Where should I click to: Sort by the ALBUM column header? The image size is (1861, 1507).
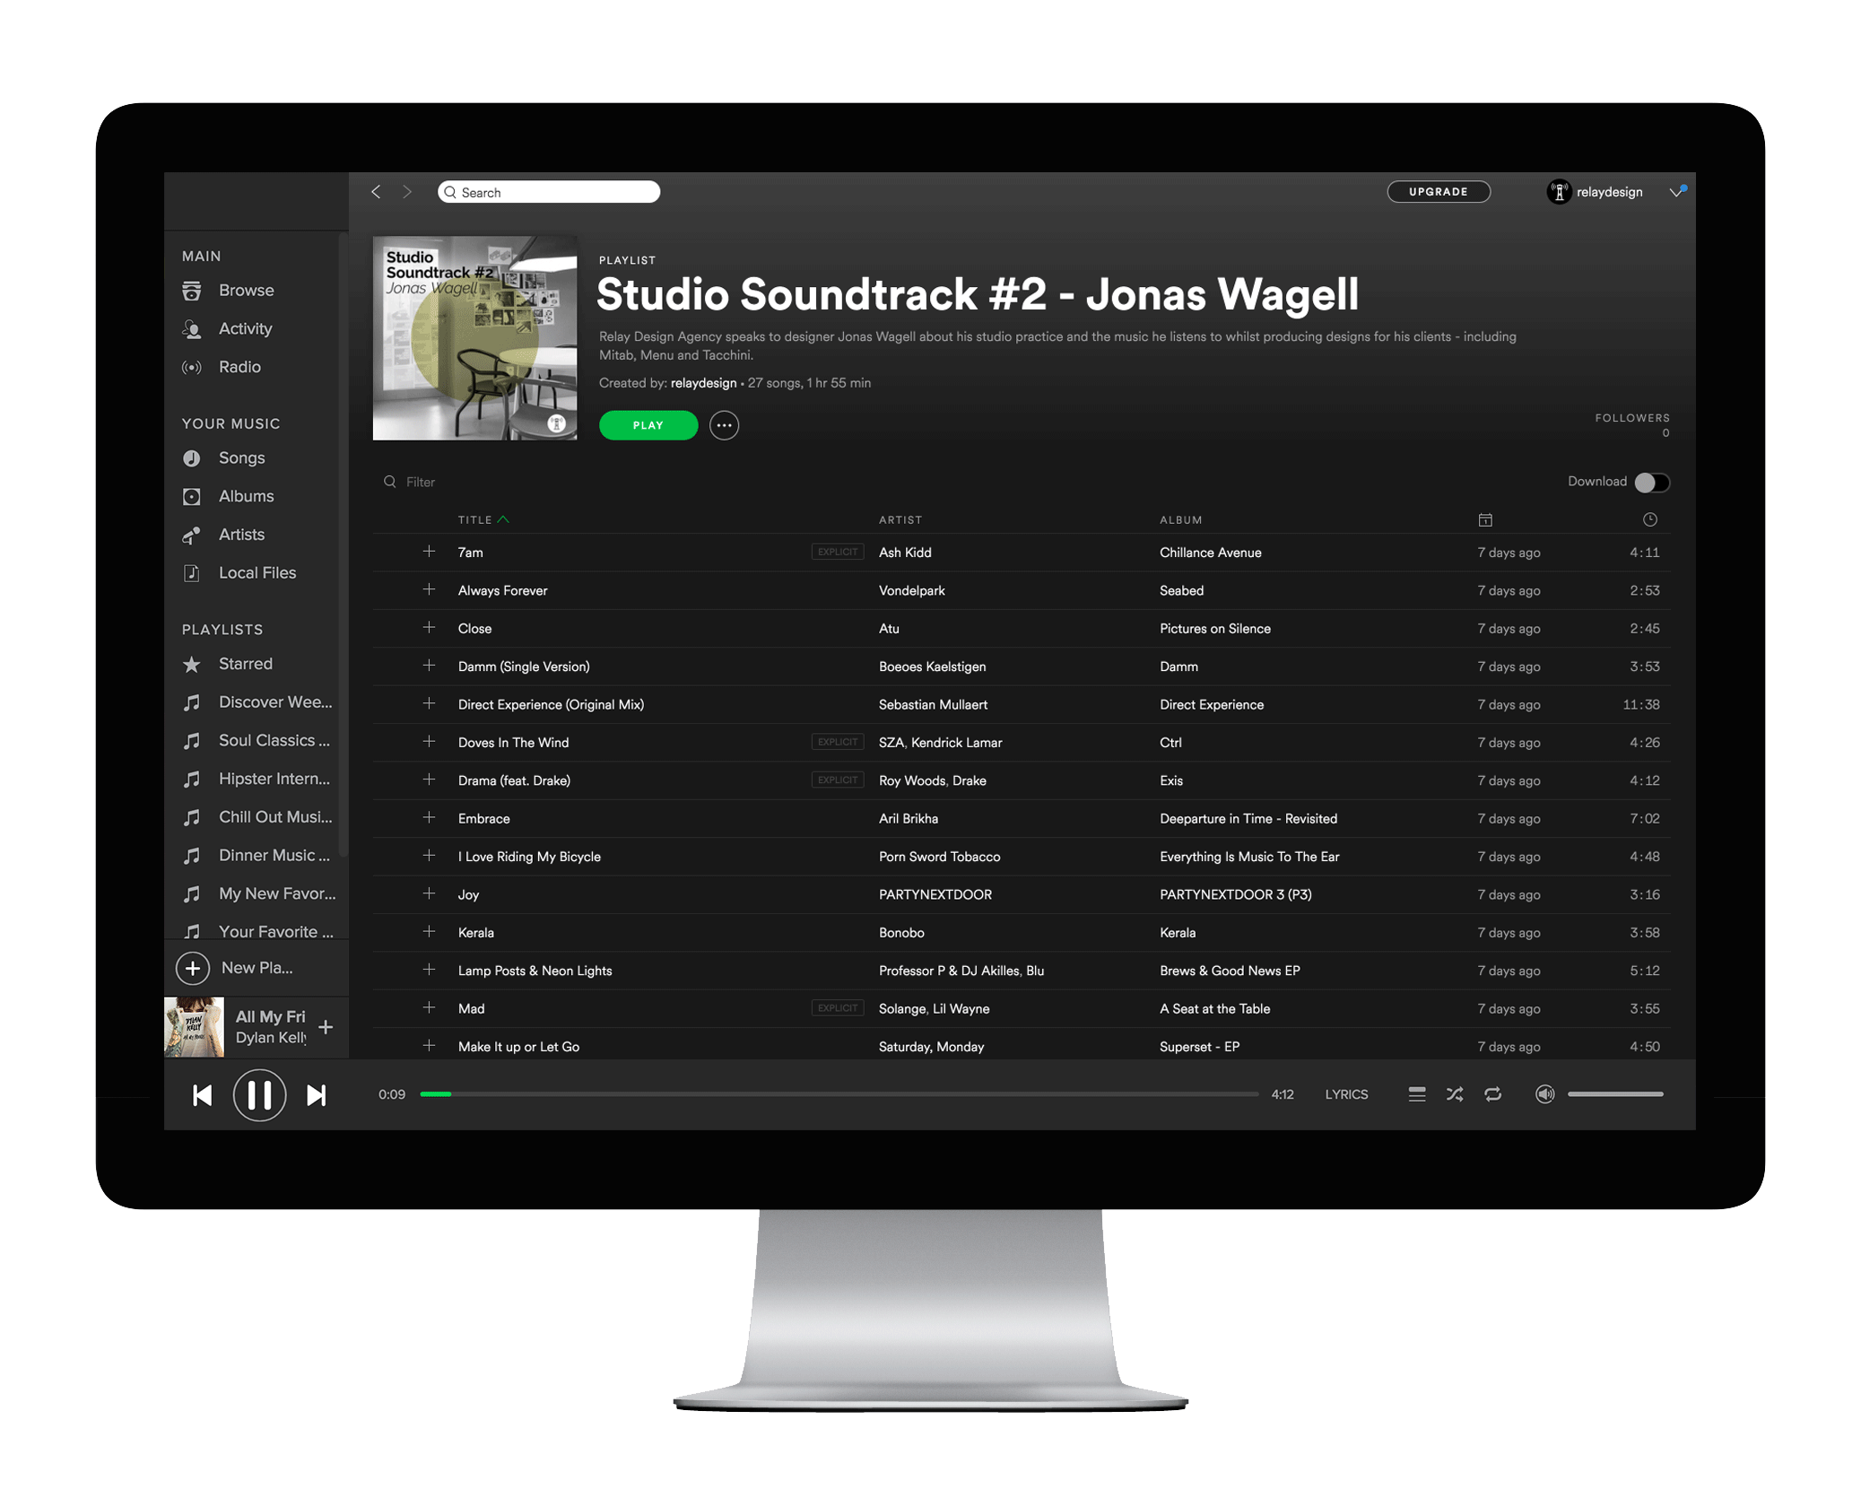[1180, 520]
